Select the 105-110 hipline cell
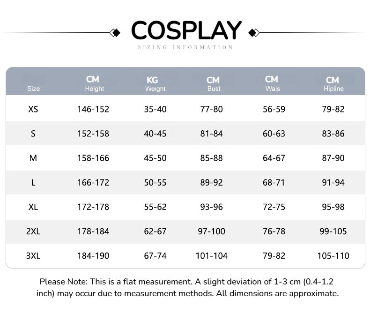The image size is (370, 313). coord(333,256)
